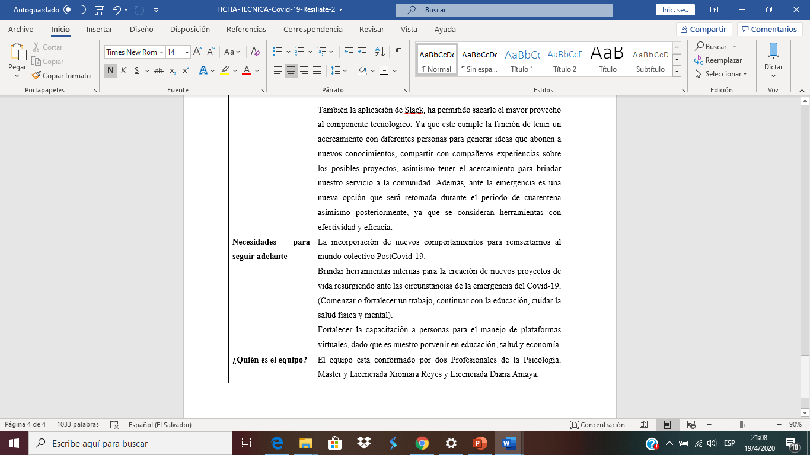Toggle Concentración focus mode
This screenshot has height=455, width=810.
click(597, 425)
